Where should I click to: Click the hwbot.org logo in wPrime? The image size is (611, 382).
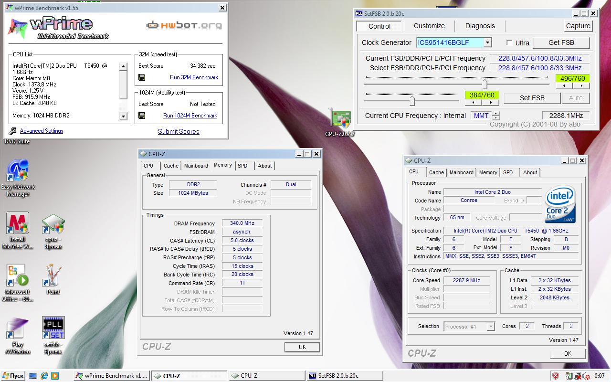[184, 25]
